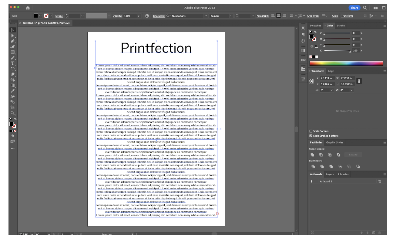Select the Type tool in the toolbox
The width and height of the screenshot is (393, 241).
(13, 63)
